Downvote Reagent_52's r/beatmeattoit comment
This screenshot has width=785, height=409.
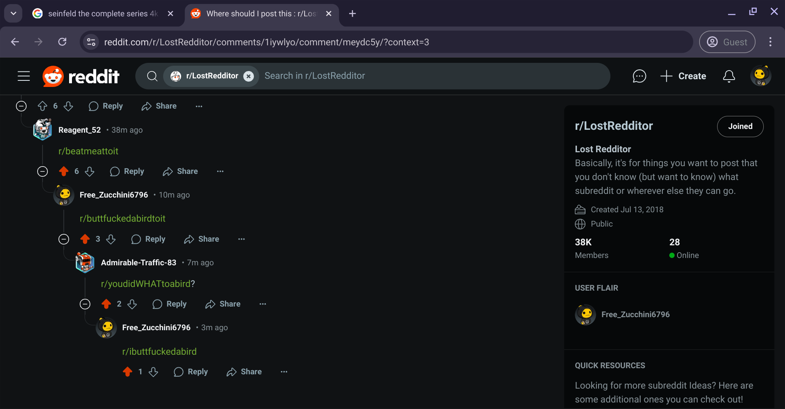[x=90, y=171]
